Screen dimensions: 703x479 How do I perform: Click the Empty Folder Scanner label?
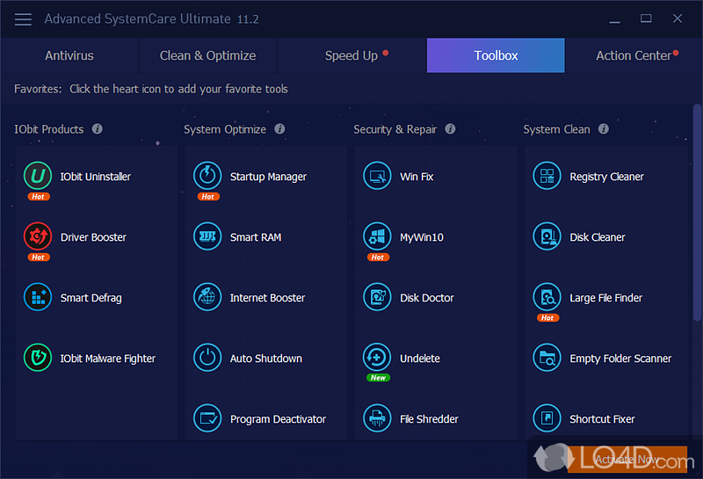[x=620, y=359]
